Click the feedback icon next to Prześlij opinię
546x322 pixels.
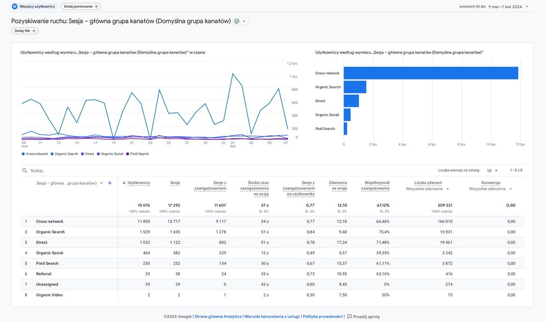pyautogui.click(x=350, y=316)
